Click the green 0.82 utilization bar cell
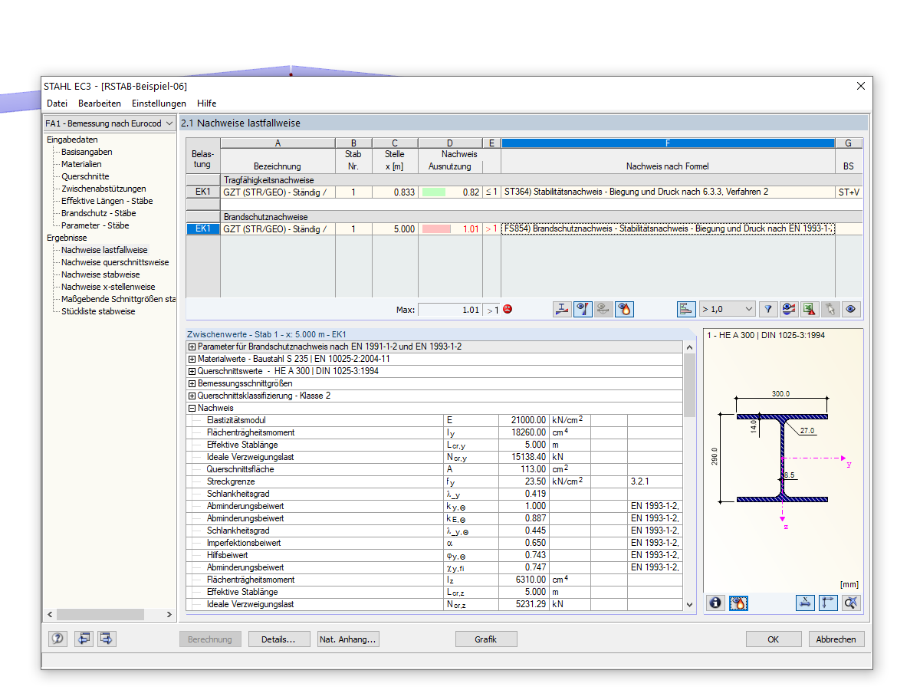Viewport: 920px width, 690px height. tap(450, 192)
